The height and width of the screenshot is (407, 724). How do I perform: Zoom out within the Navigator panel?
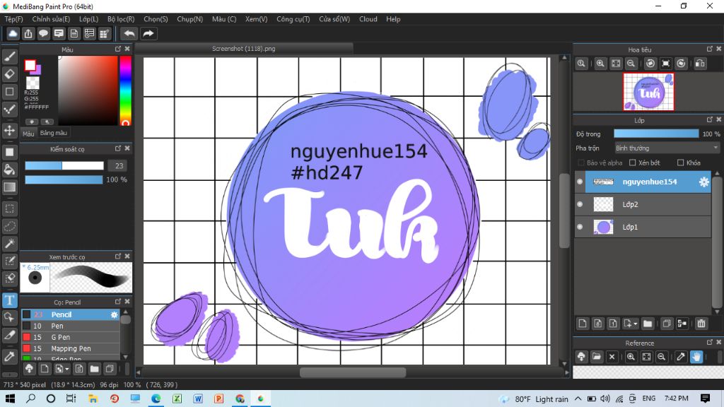(631, 64)
